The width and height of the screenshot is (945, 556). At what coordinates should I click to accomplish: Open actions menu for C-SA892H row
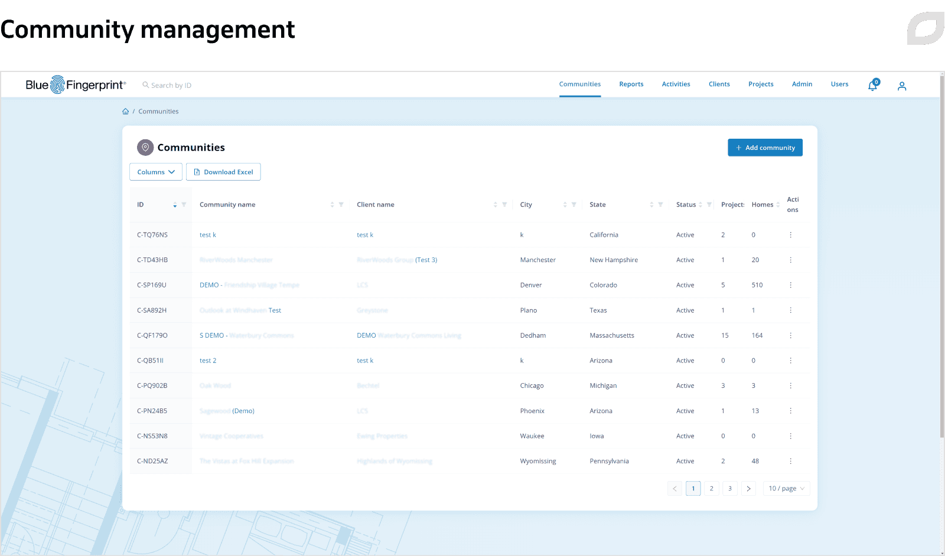[790, 310]
